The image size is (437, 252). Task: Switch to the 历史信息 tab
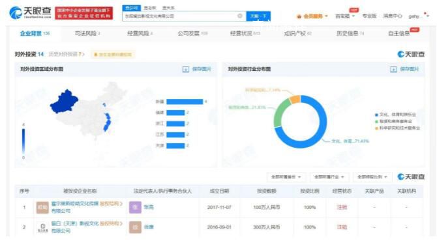tap(350, 33)
